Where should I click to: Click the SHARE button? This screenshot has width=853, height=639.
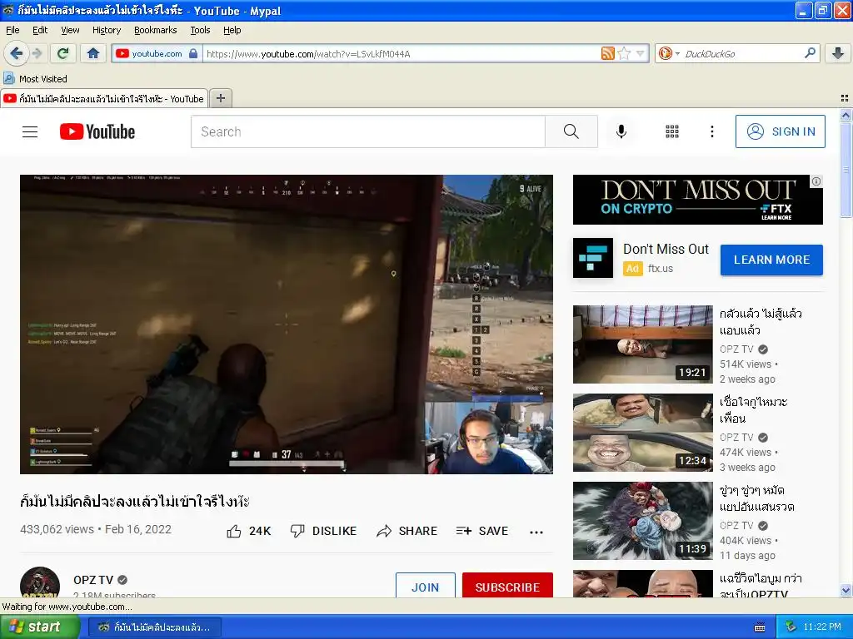pos(407,531)
